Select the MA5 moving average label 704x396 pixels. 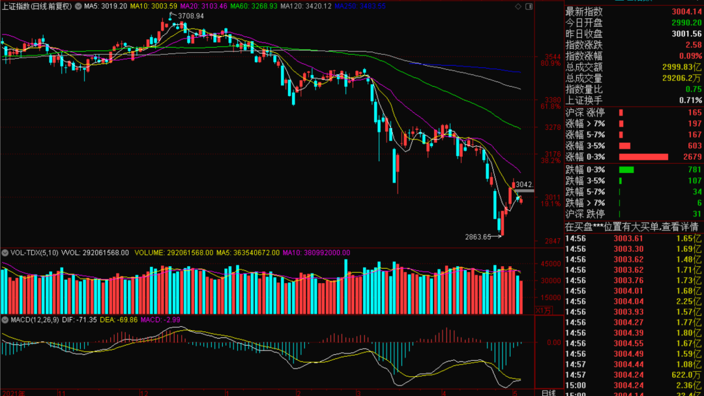coord(108,5)
